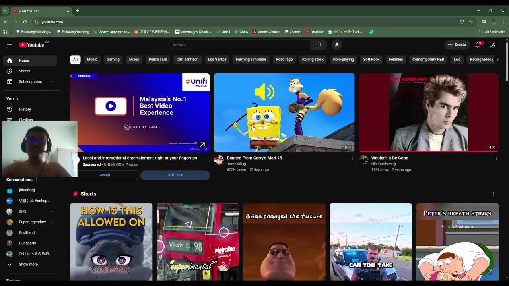Select the Soft Rock filter chip
The width and height of the screenshot is (509, 286).
click(x=371, y=60)
